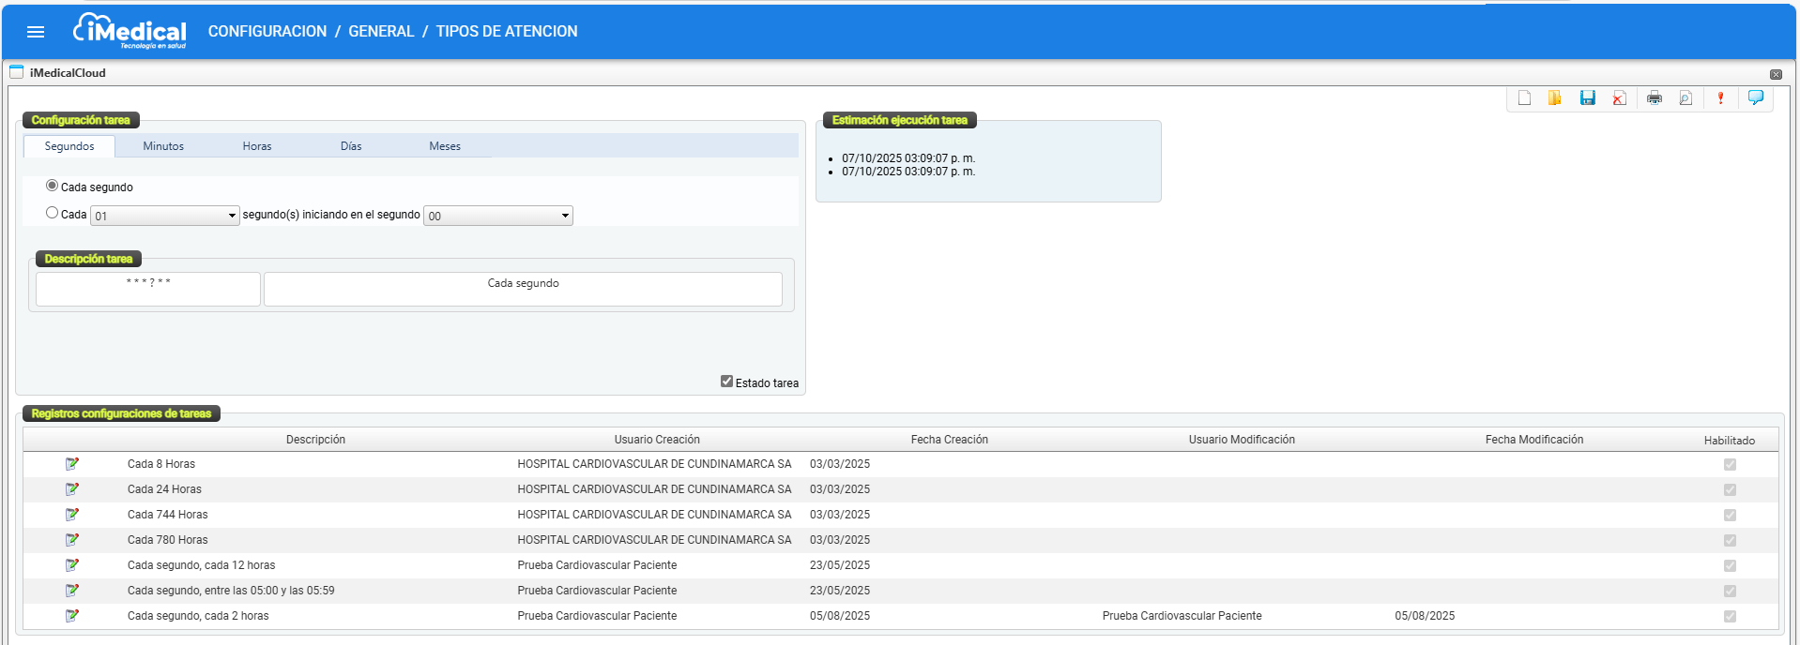
Task: Print with the printer icon
Action: pos(1655,98)
